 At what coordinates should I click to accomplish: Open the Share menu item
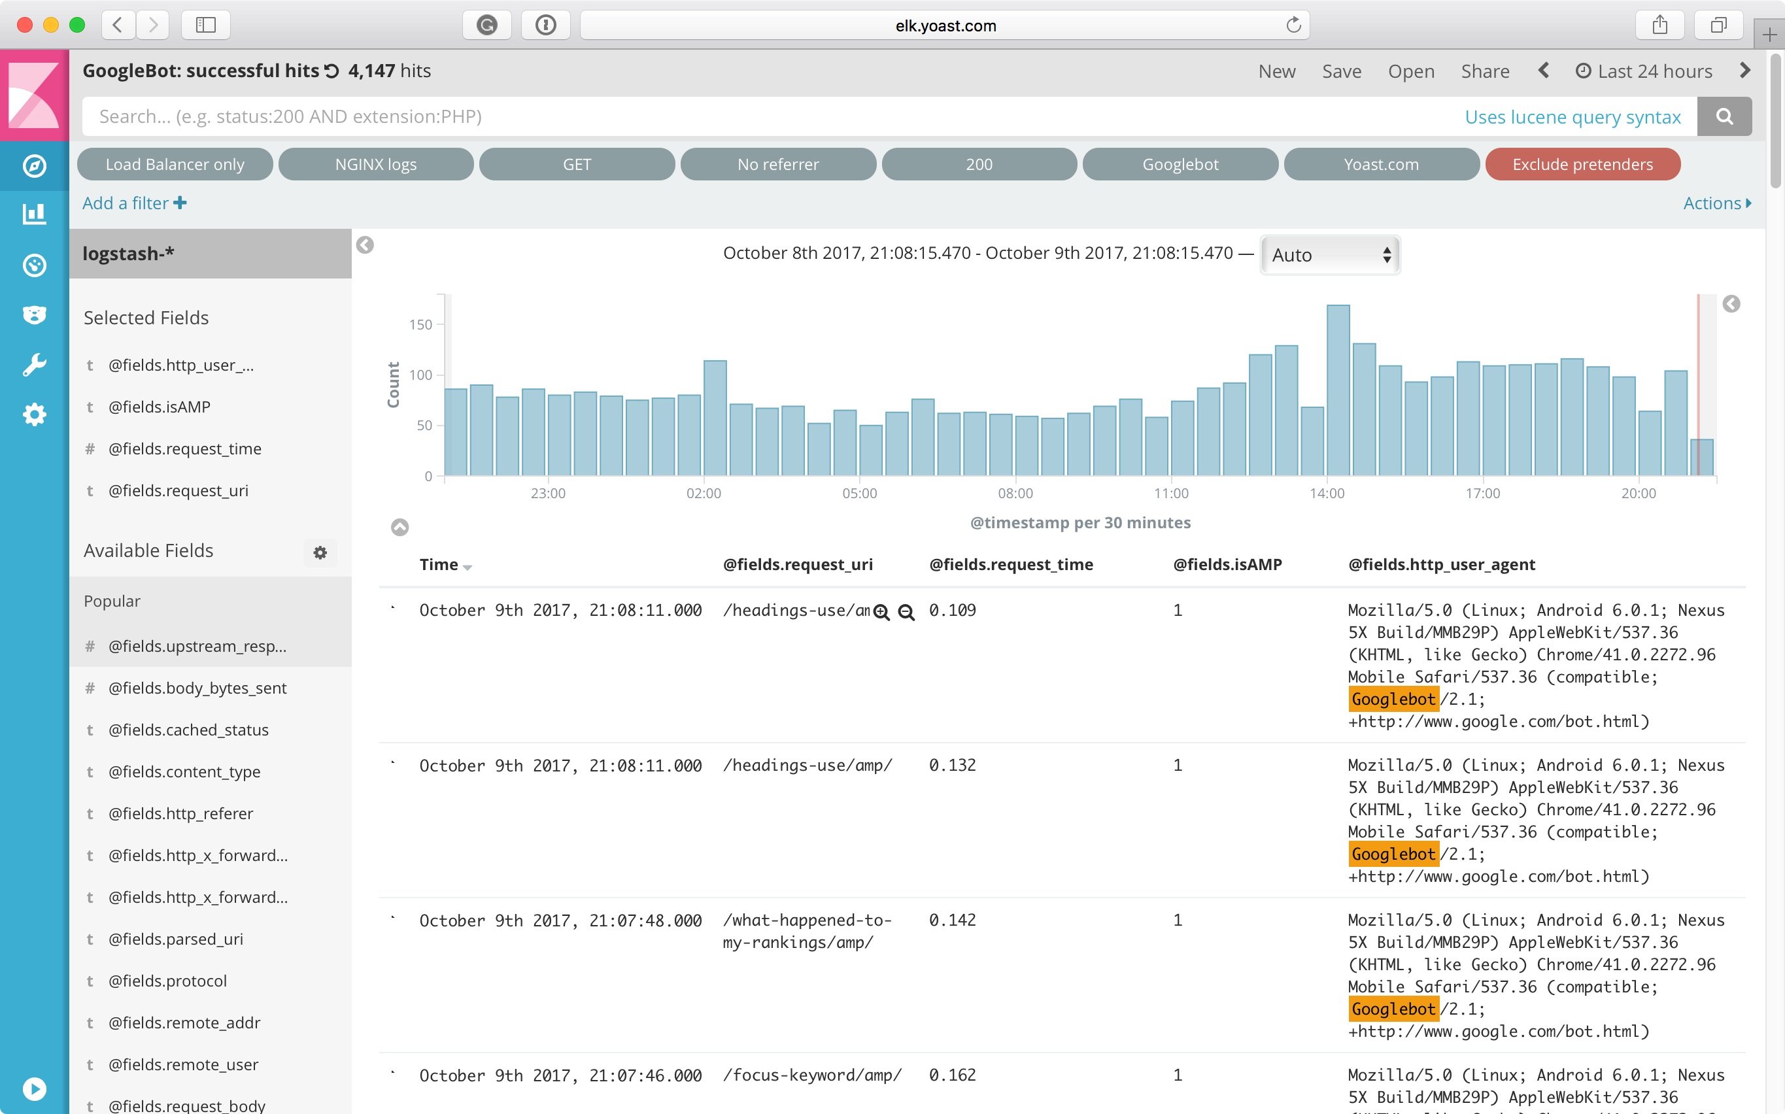coord(1484,71)
